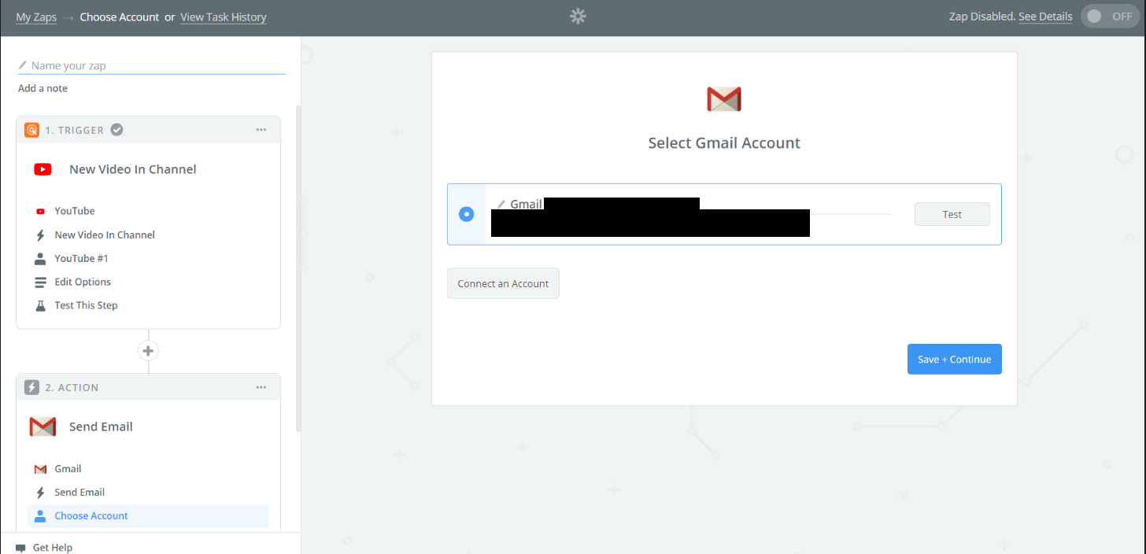The height and width of the screenshot is (554, 1146).
Task: Click the 2. ACTION header label
Action: coord(72,387)
